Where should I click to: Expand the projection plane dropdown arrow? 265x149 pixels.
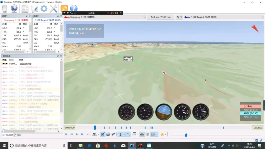(x=138, y=134)
